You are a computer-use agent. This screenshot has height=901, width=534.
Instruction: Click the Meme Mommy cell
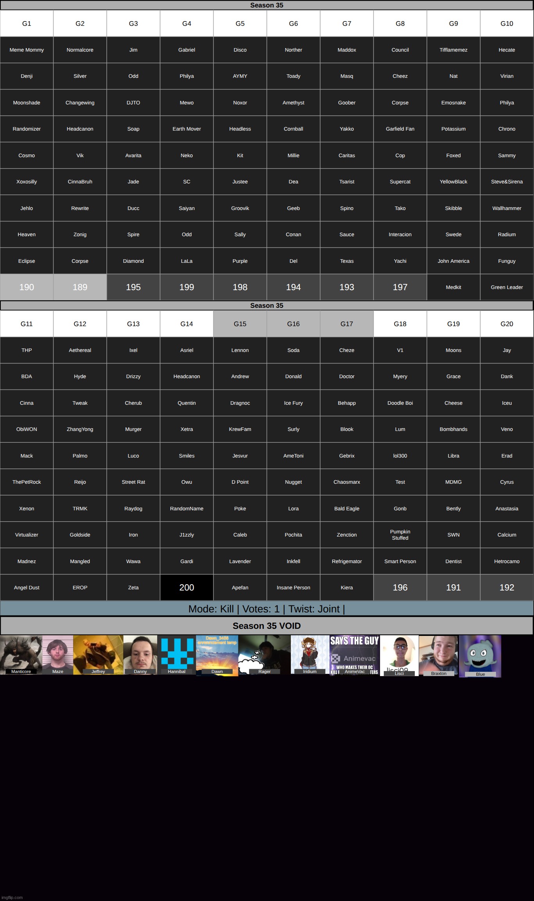(x=27, y=50)
